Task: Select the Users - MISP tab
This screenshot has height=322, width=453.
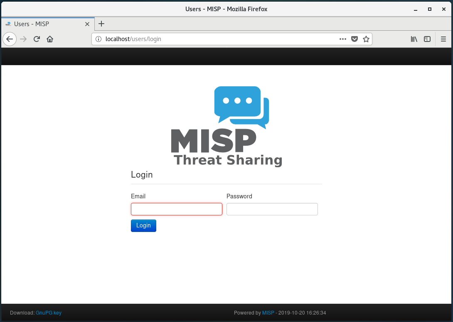Action: point(48,24)
